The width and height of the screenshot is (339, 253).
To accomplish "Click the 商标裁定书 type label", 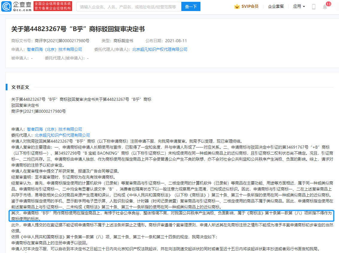I will click(123, 41).
